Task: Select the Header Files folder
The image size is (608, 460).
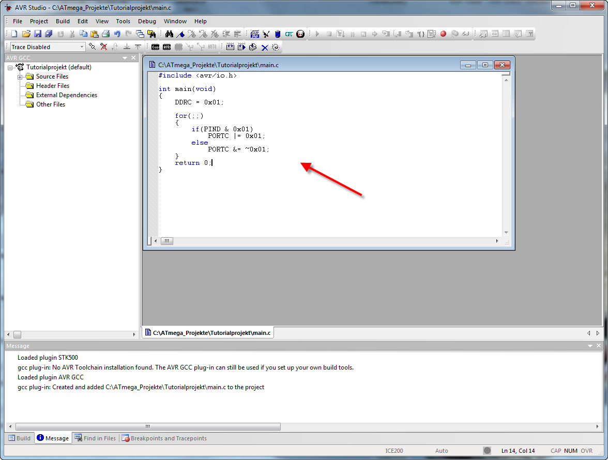Action: 53,86
